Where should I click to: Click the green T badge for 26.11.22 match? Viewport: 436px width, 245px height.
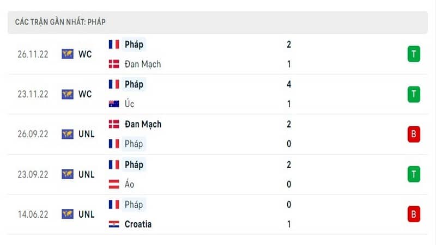(x=414, y=54)
